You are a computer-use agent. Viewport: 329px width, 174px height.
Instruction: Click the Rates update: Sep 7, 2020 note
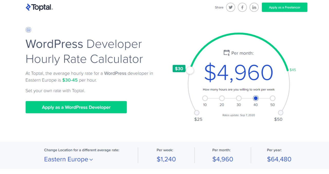239,115
